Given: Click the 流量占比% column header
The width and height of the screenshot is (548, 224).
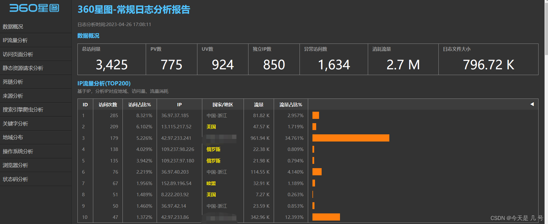Looking at the screenshot, I should [291, 105].
